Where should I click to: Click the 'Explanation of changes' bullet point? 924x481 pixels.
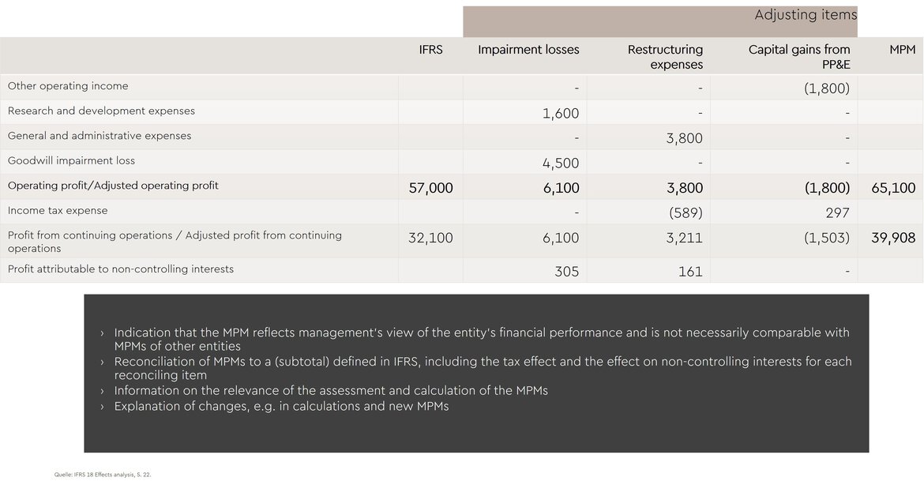pos(281,407)
